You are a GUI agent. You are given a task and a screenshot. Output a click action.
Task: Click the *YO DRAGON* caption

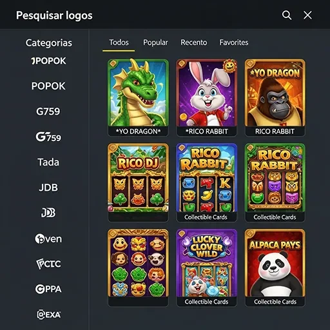coord(138,131)
